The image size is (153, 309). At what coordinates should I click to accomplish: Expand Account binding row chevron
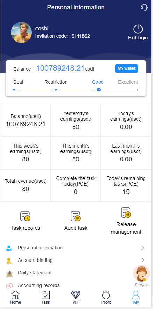[143, 260]
